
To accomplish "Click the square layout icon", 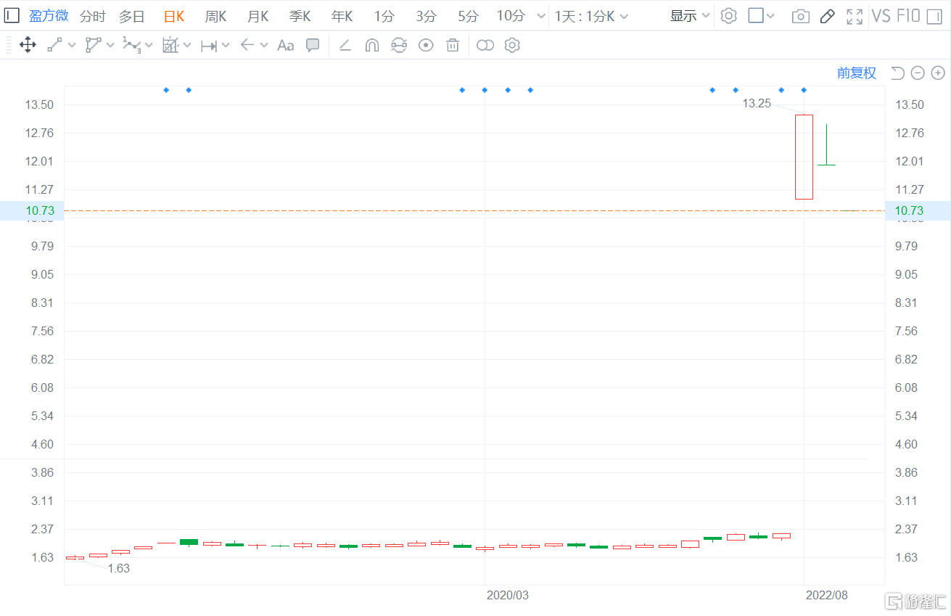I will pos(756,16).
